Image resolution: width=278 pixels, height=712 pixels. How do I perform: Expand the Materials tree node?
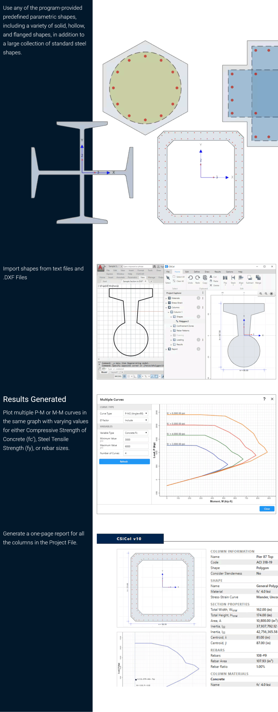tap(166, 298)
